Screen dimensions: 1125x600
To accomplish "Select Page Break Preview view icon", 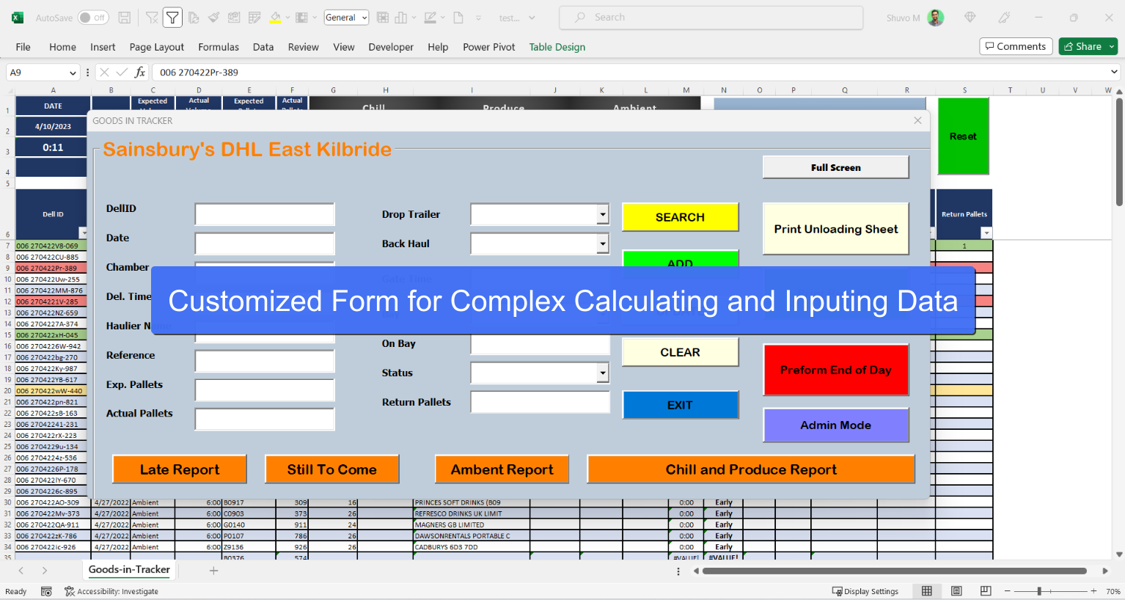I will 986,591.
